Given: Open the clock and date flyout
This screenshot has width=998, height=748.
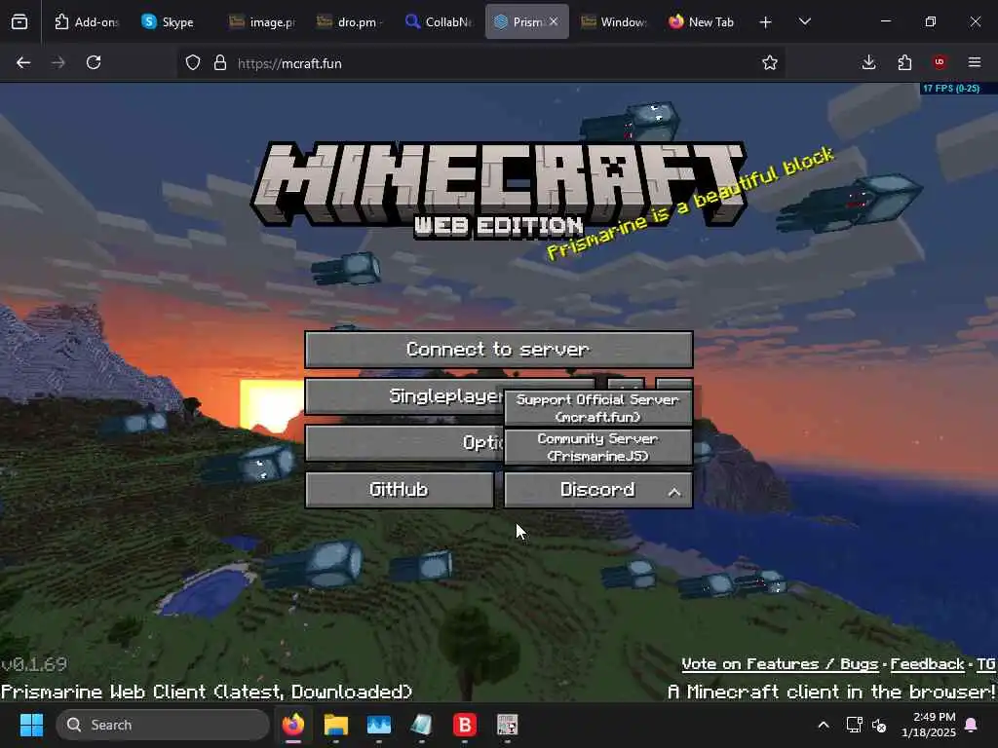Looking at the screenshot, I should click(x=928, y=725).
